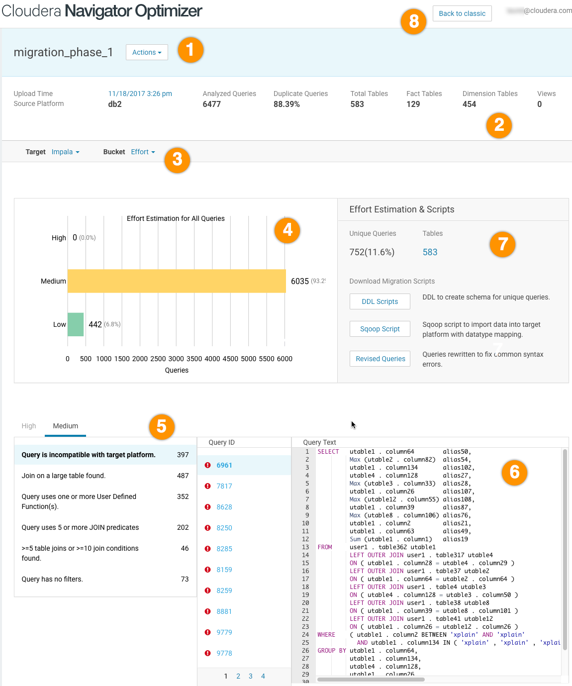Click the Total Tables value 583

click(357, 104)
